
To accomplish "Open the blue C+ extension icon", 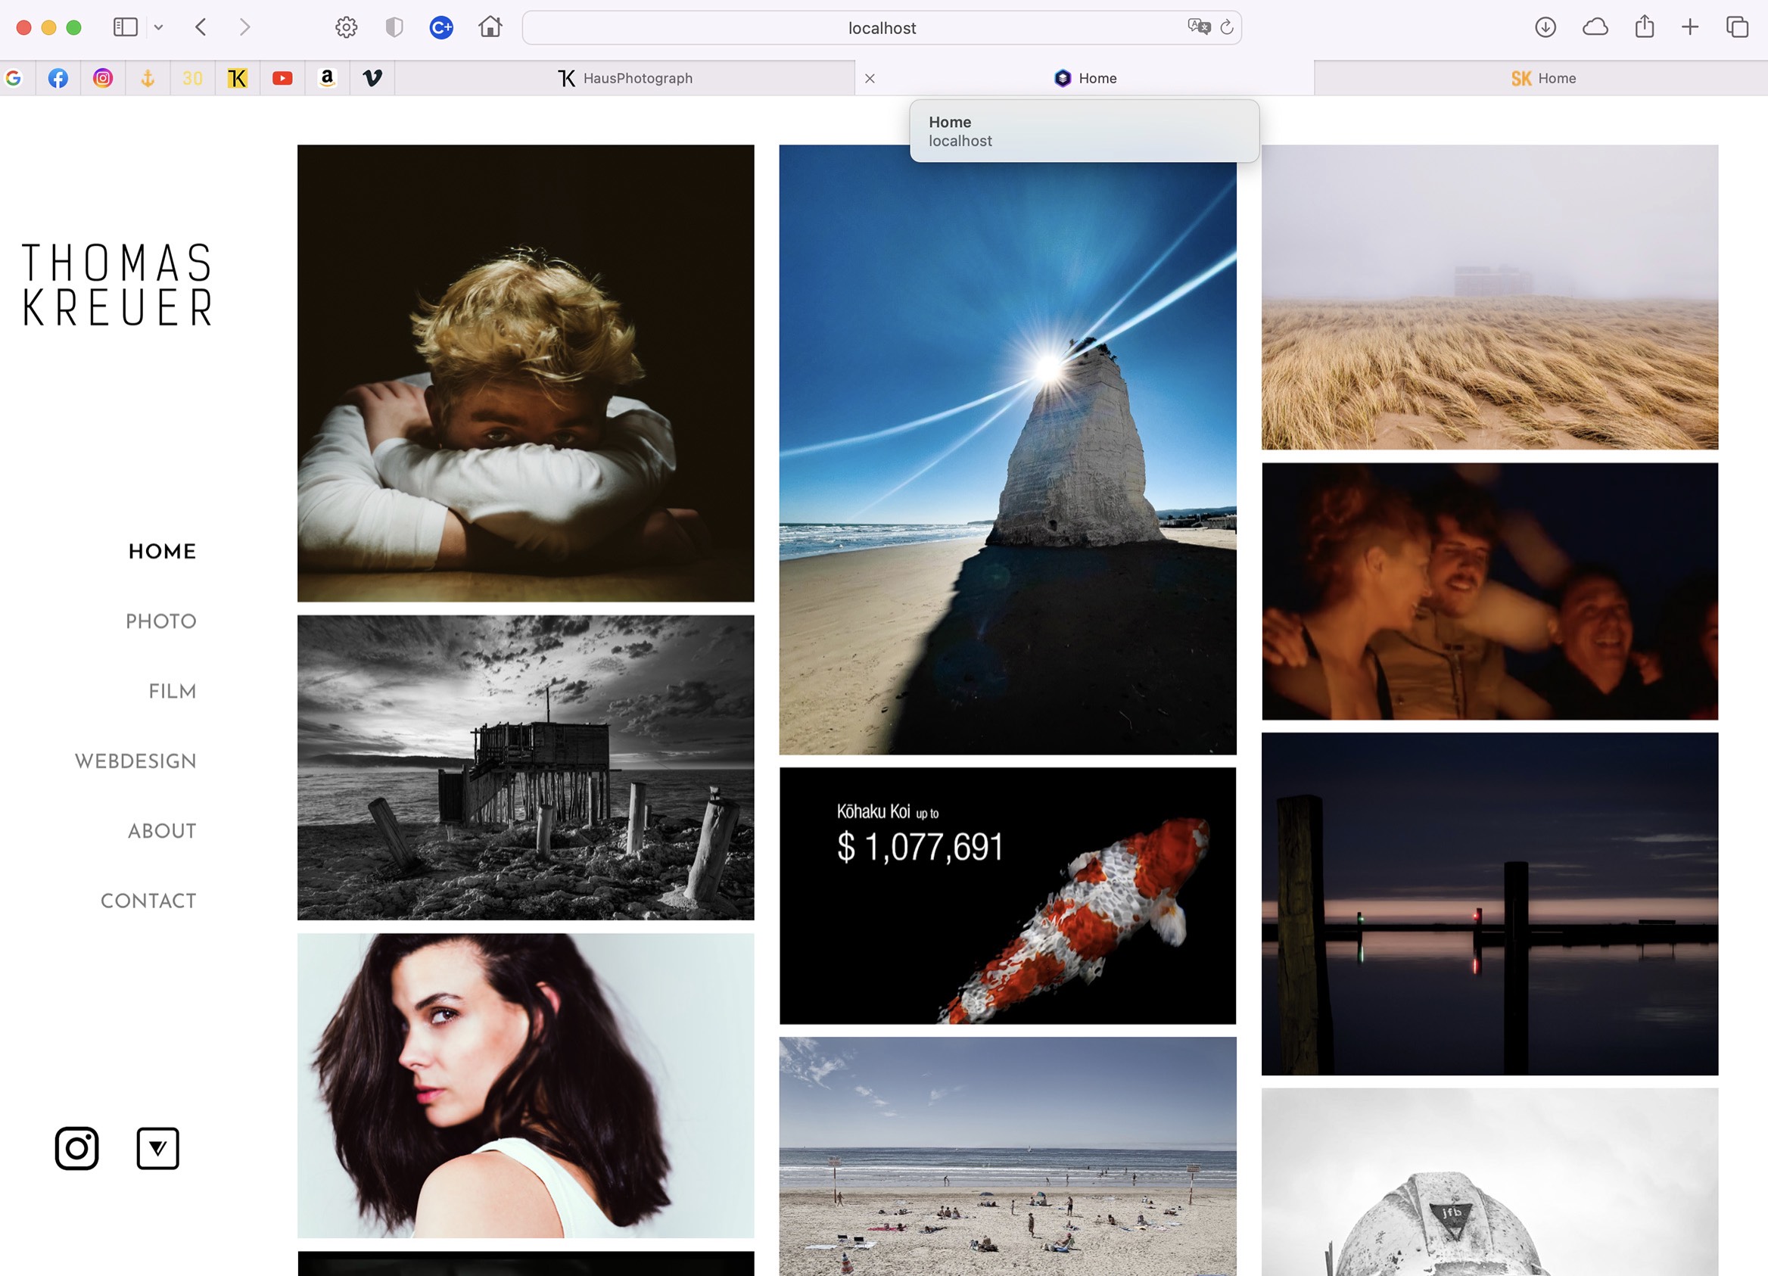I will [x=441, y=27].
